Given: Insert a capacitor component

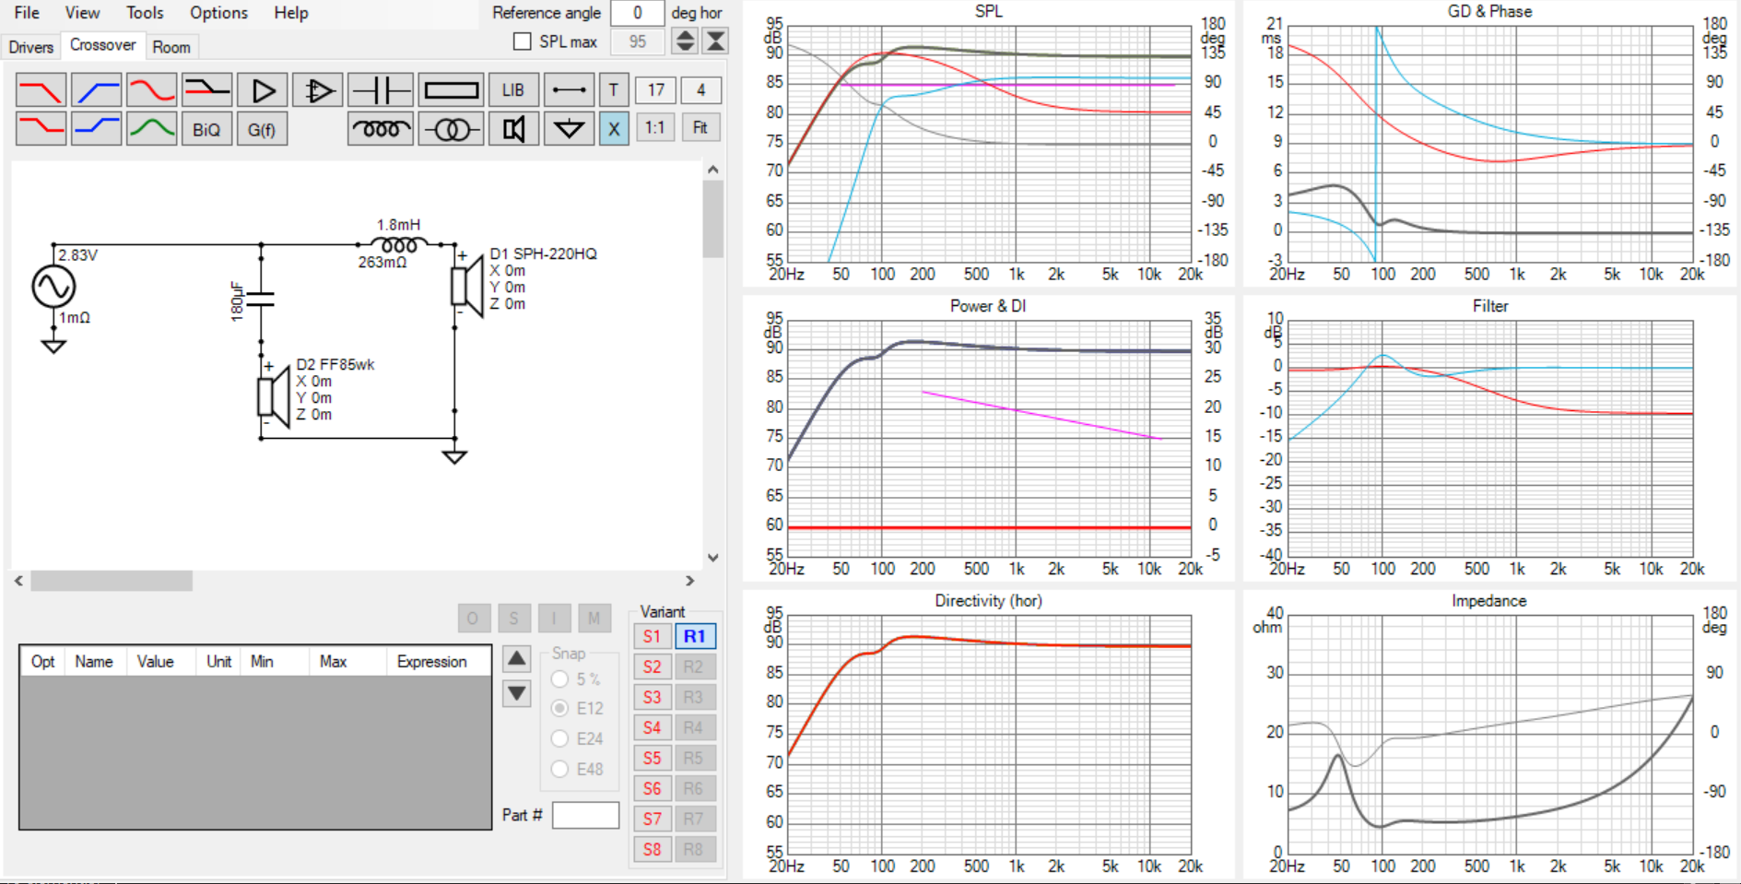Looking at the screenshot, I should pyautogui.click(x=380, y=90).
